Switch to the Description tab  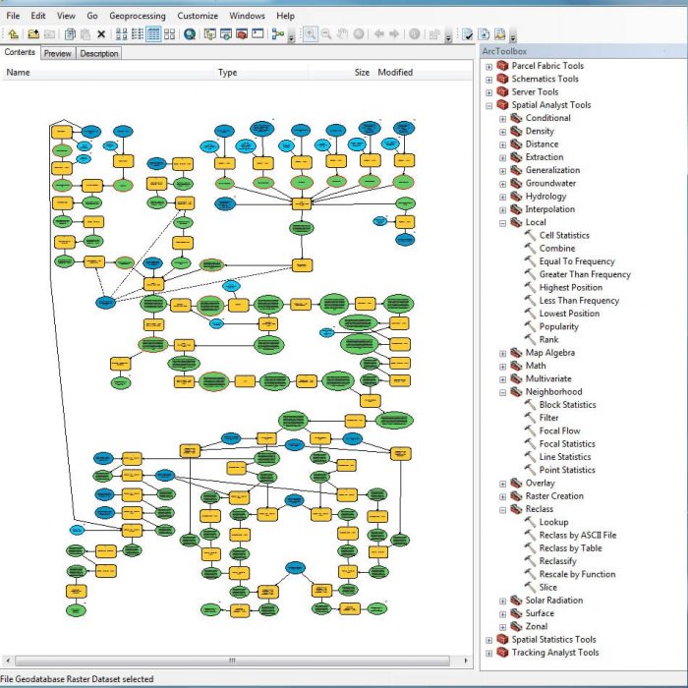(99, 53)
